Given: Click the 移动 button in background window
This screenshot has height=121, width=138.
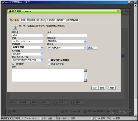Looking at the screenshot, I should pos(46,103).
